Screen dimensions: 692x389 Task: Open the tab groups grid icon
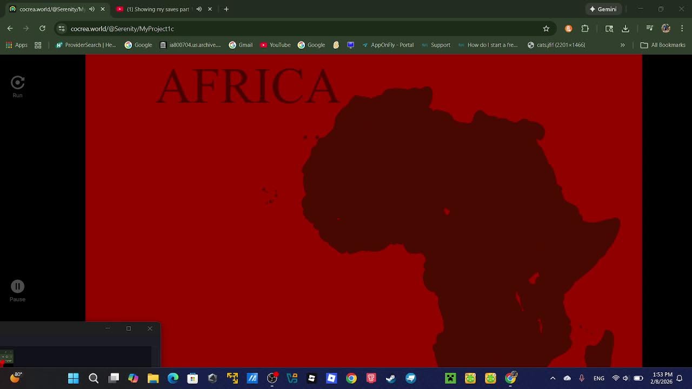pos(38,45)
